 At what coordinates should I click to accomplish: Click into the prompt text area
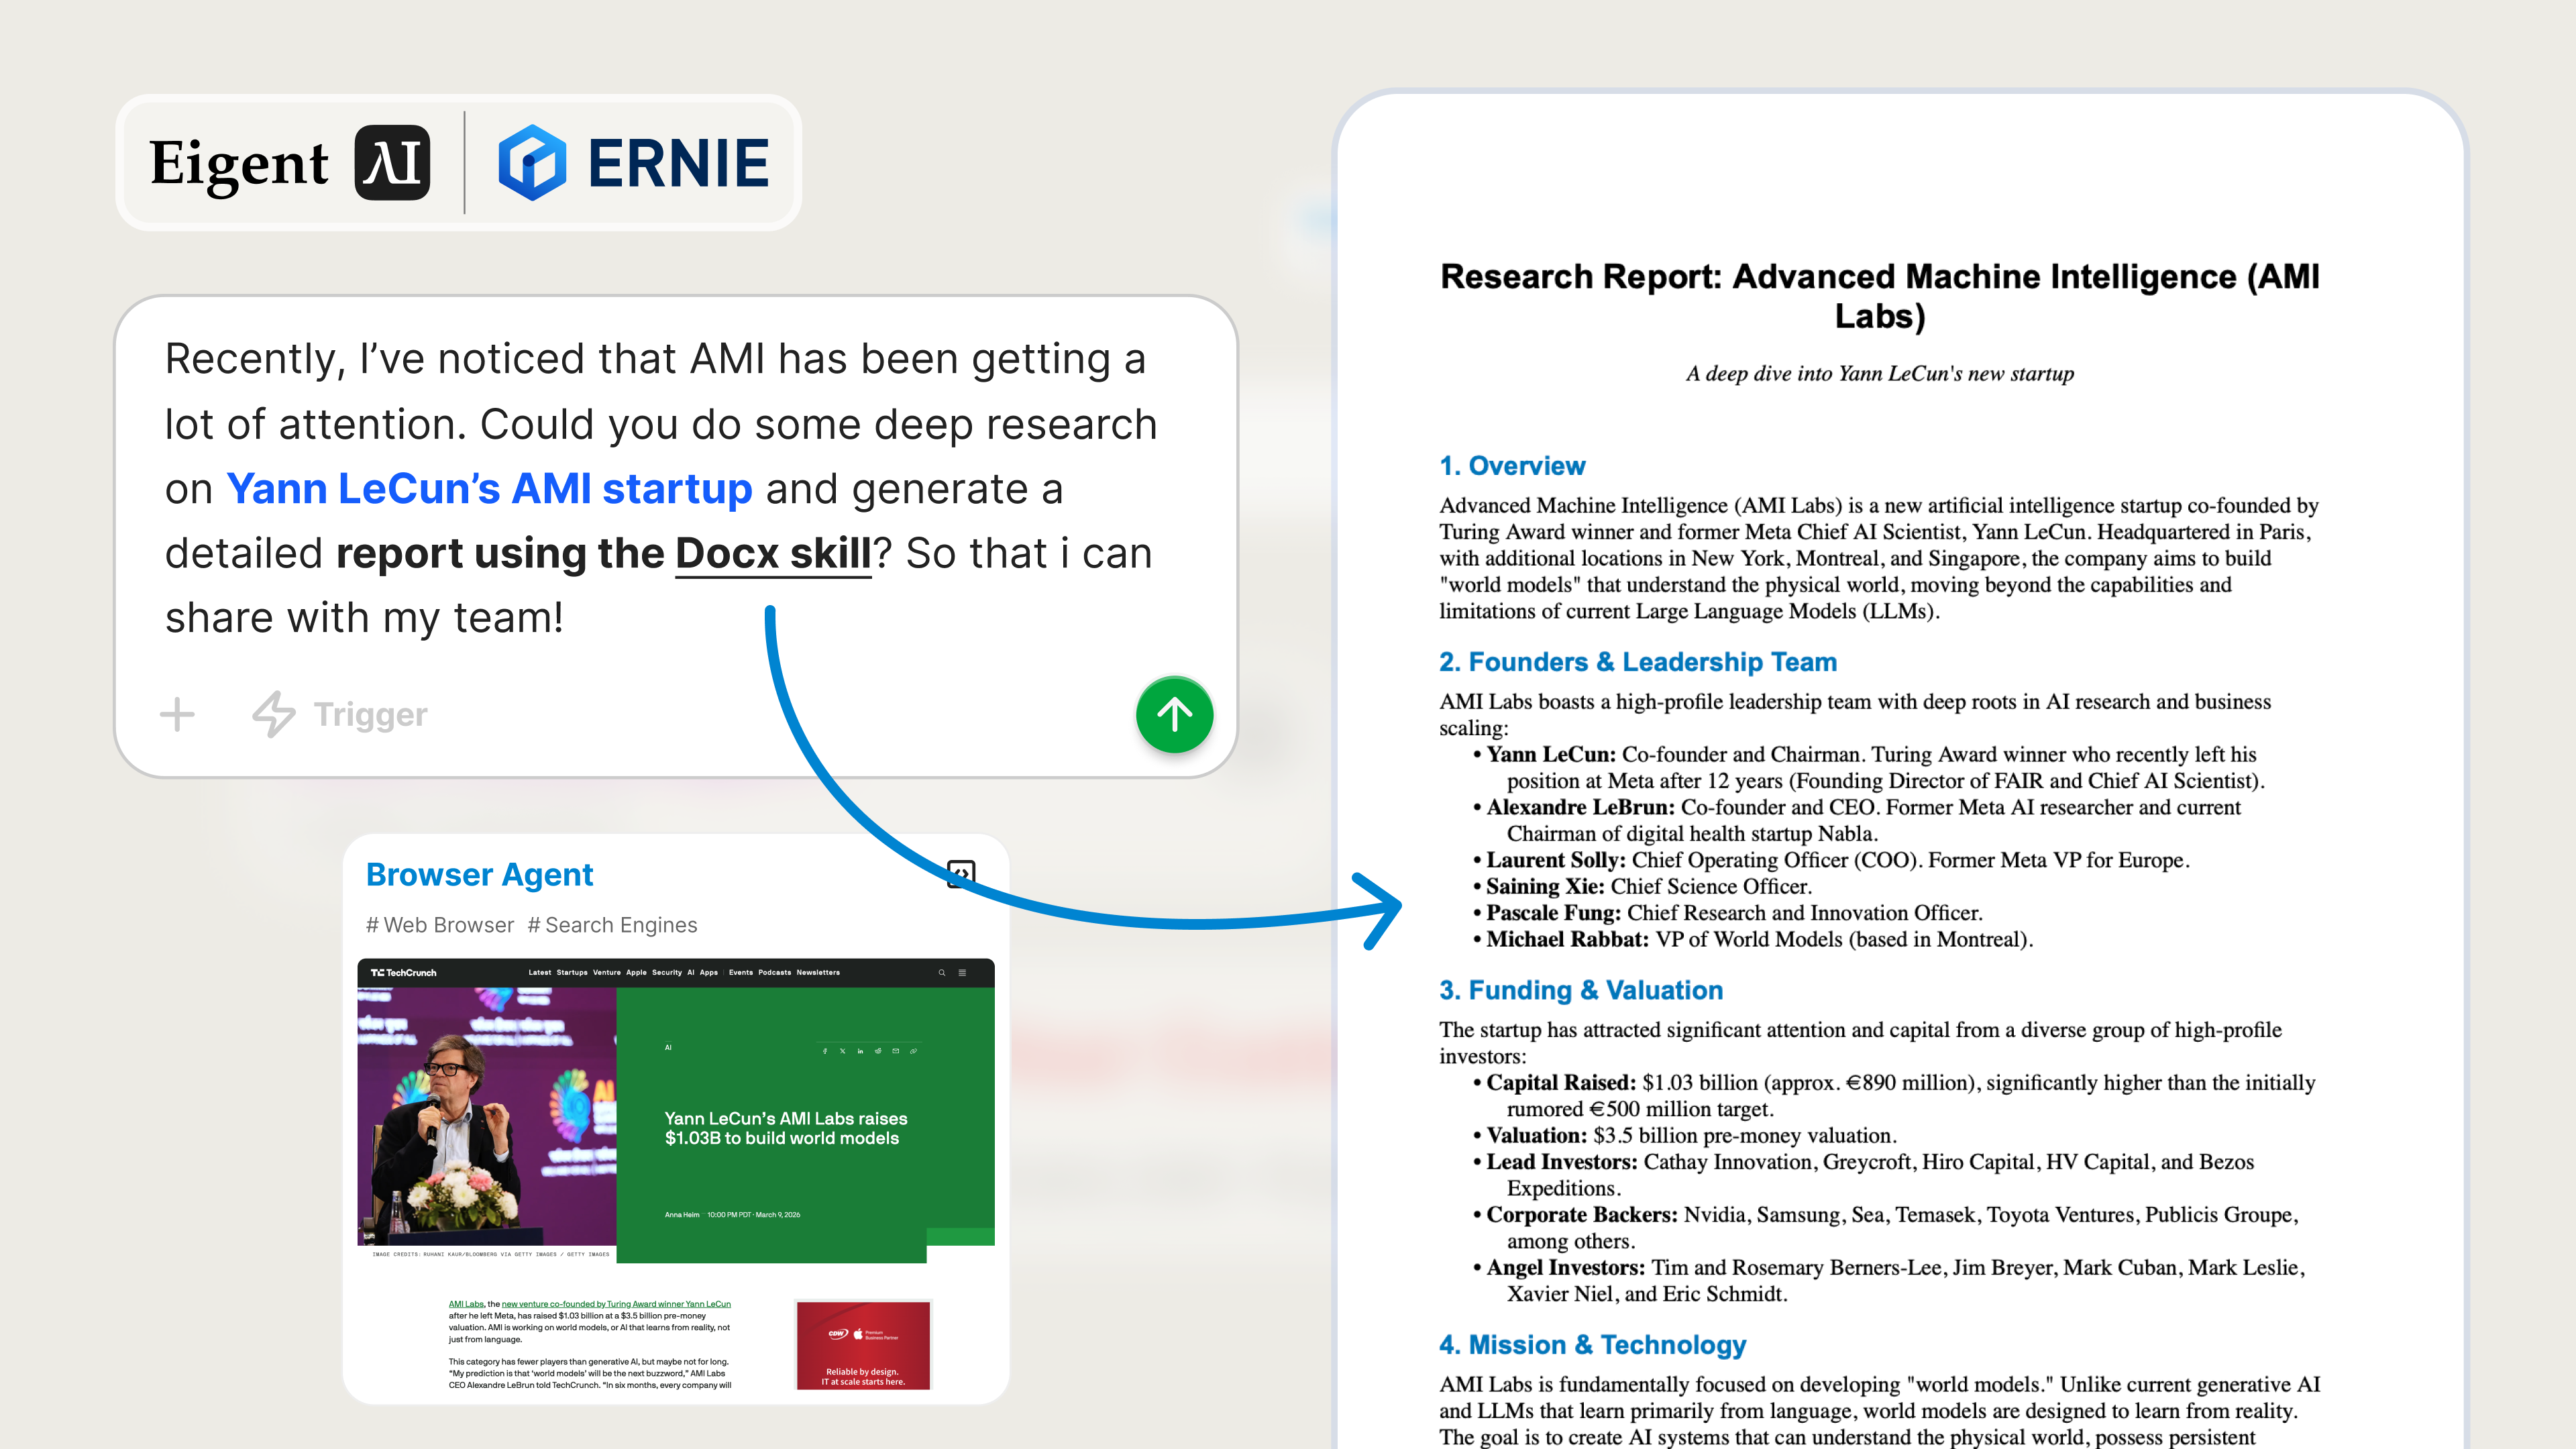660,488
